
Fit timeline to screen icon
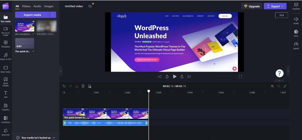click(285, 86)
